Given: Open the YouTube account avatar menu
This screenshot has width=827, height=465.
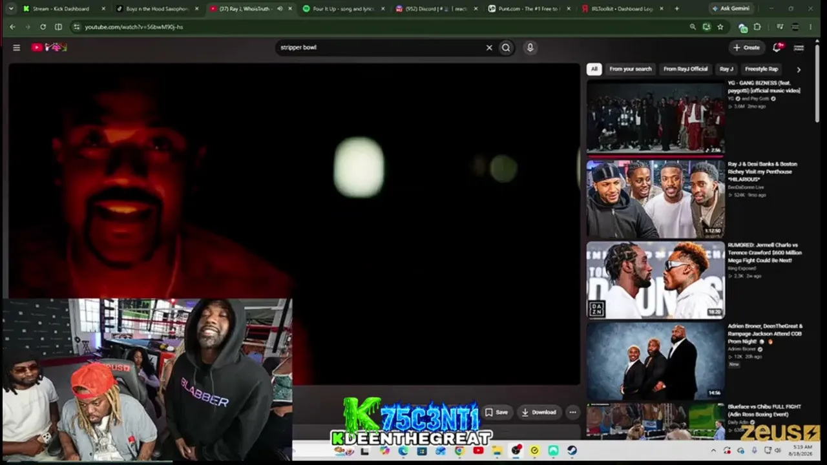Looking at the screenshot, I should pyautogui.click(x=799, y=47).
